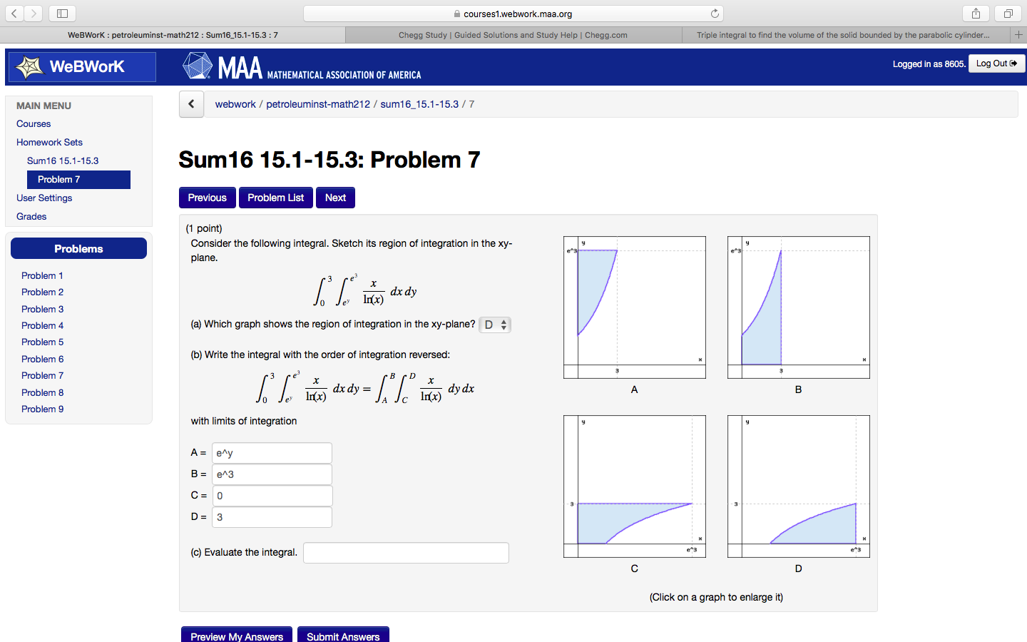Open Problem 1 in the Problems list
This screenshot has width=1027, height=642.
(x=42, y=276)
